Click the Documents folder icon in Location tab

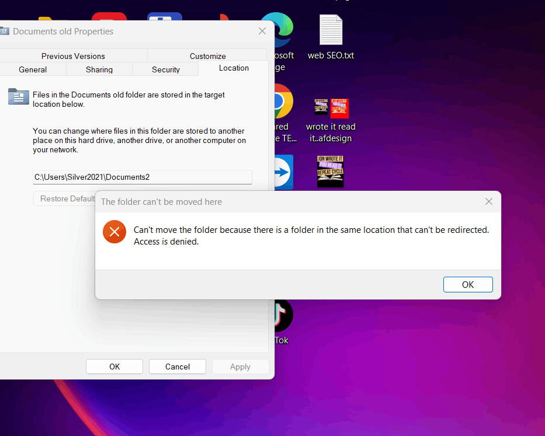(x=19, y=96)
